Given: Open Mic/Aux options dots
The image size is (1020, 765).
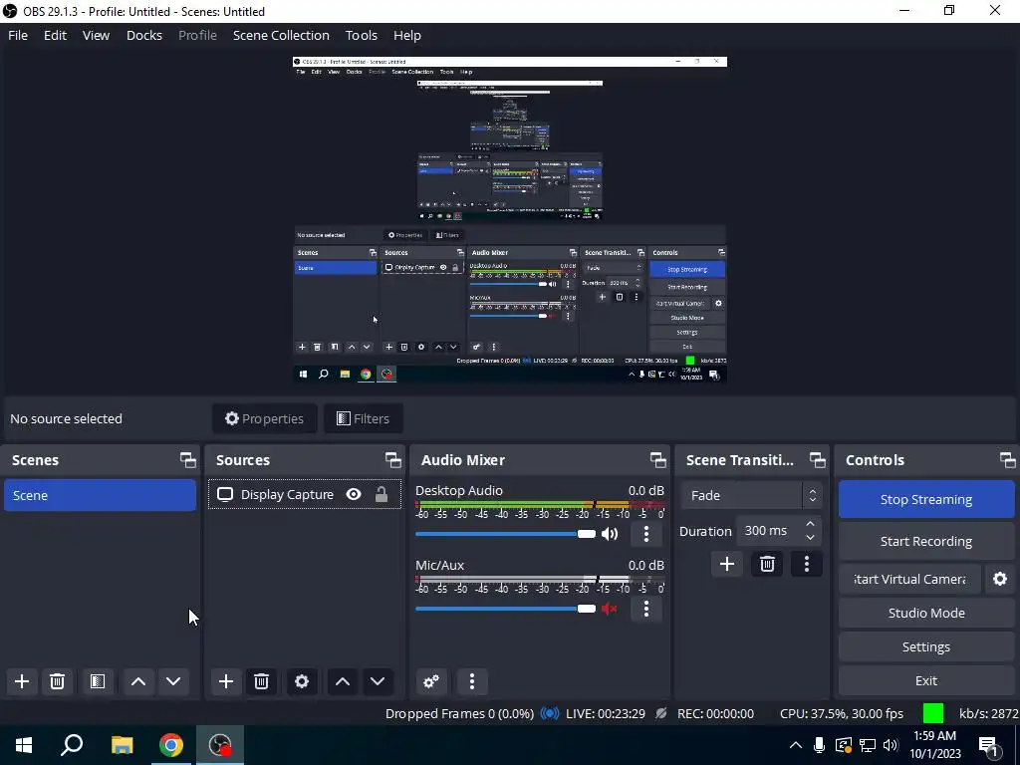Looking at the screenshot, I should coord(645,609).
